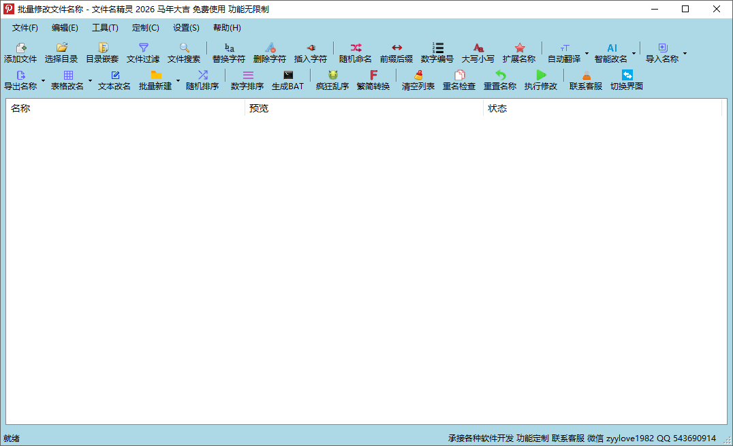The image size is (733, 446).
Task: Run 执行修改 green play button
Action: [x=541, y=75]
